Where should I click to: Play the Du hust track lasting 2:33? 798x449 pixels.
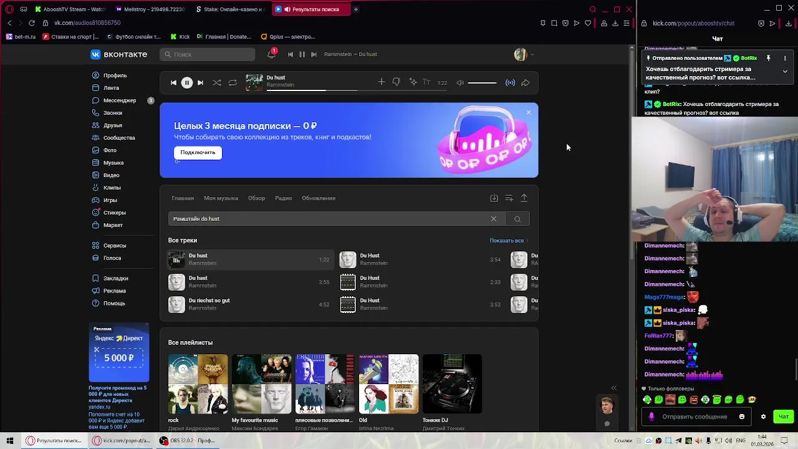click(421, 282)
